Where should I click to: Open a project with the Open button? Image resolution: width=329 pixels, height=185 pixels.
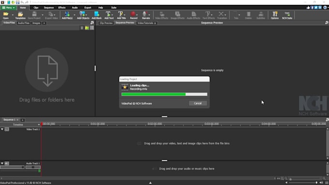click(x=6, y=15)
